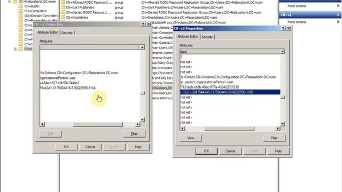Click the folder icon of OU=Domain Controllers

20,15
